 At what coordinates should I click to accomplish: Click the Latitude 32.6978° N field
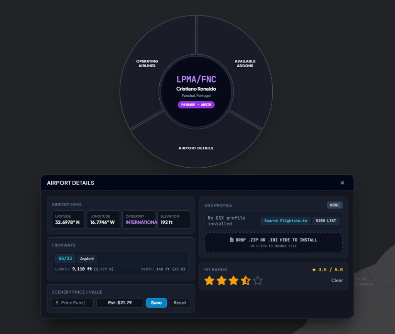(68, 220)
